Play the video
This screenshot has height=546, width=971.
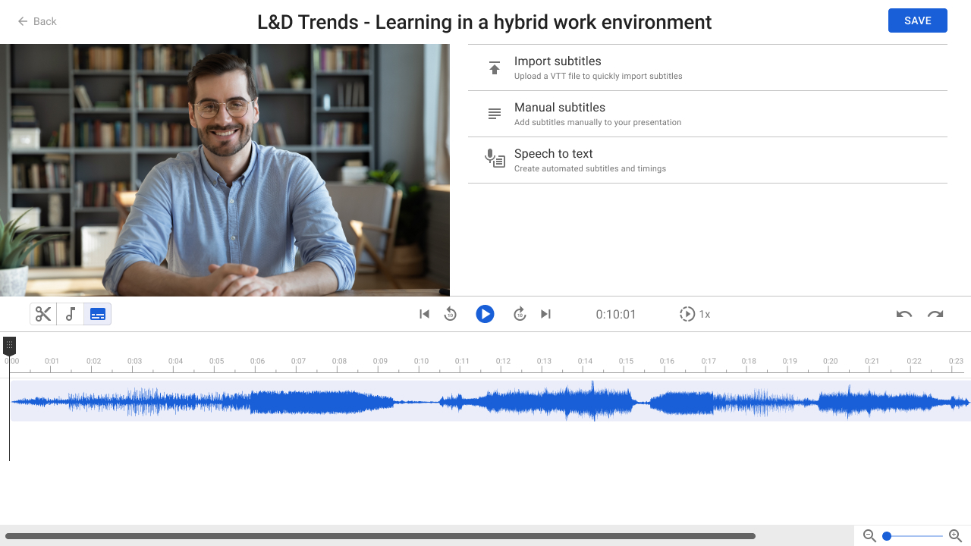(485, 314)
